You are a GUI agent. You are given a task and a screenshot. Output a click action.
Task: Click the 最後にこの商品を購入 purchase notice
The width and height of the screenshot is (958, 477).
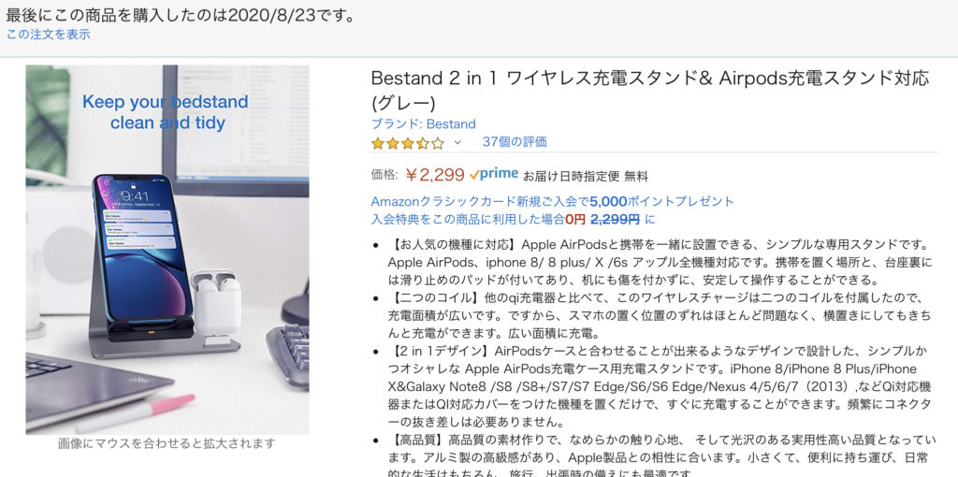181,15
